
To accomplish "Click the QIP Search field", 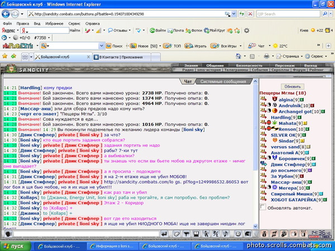I will coord(288,14).
